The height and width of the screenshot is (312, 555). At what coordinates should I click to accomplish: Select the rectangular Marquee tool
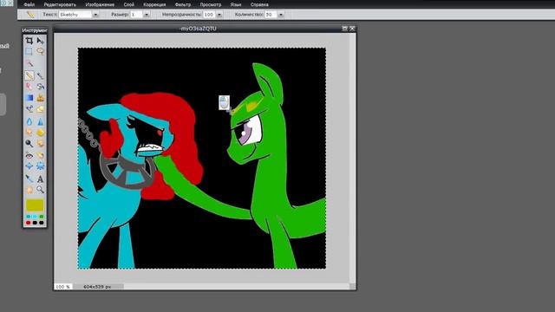(29, 51)
